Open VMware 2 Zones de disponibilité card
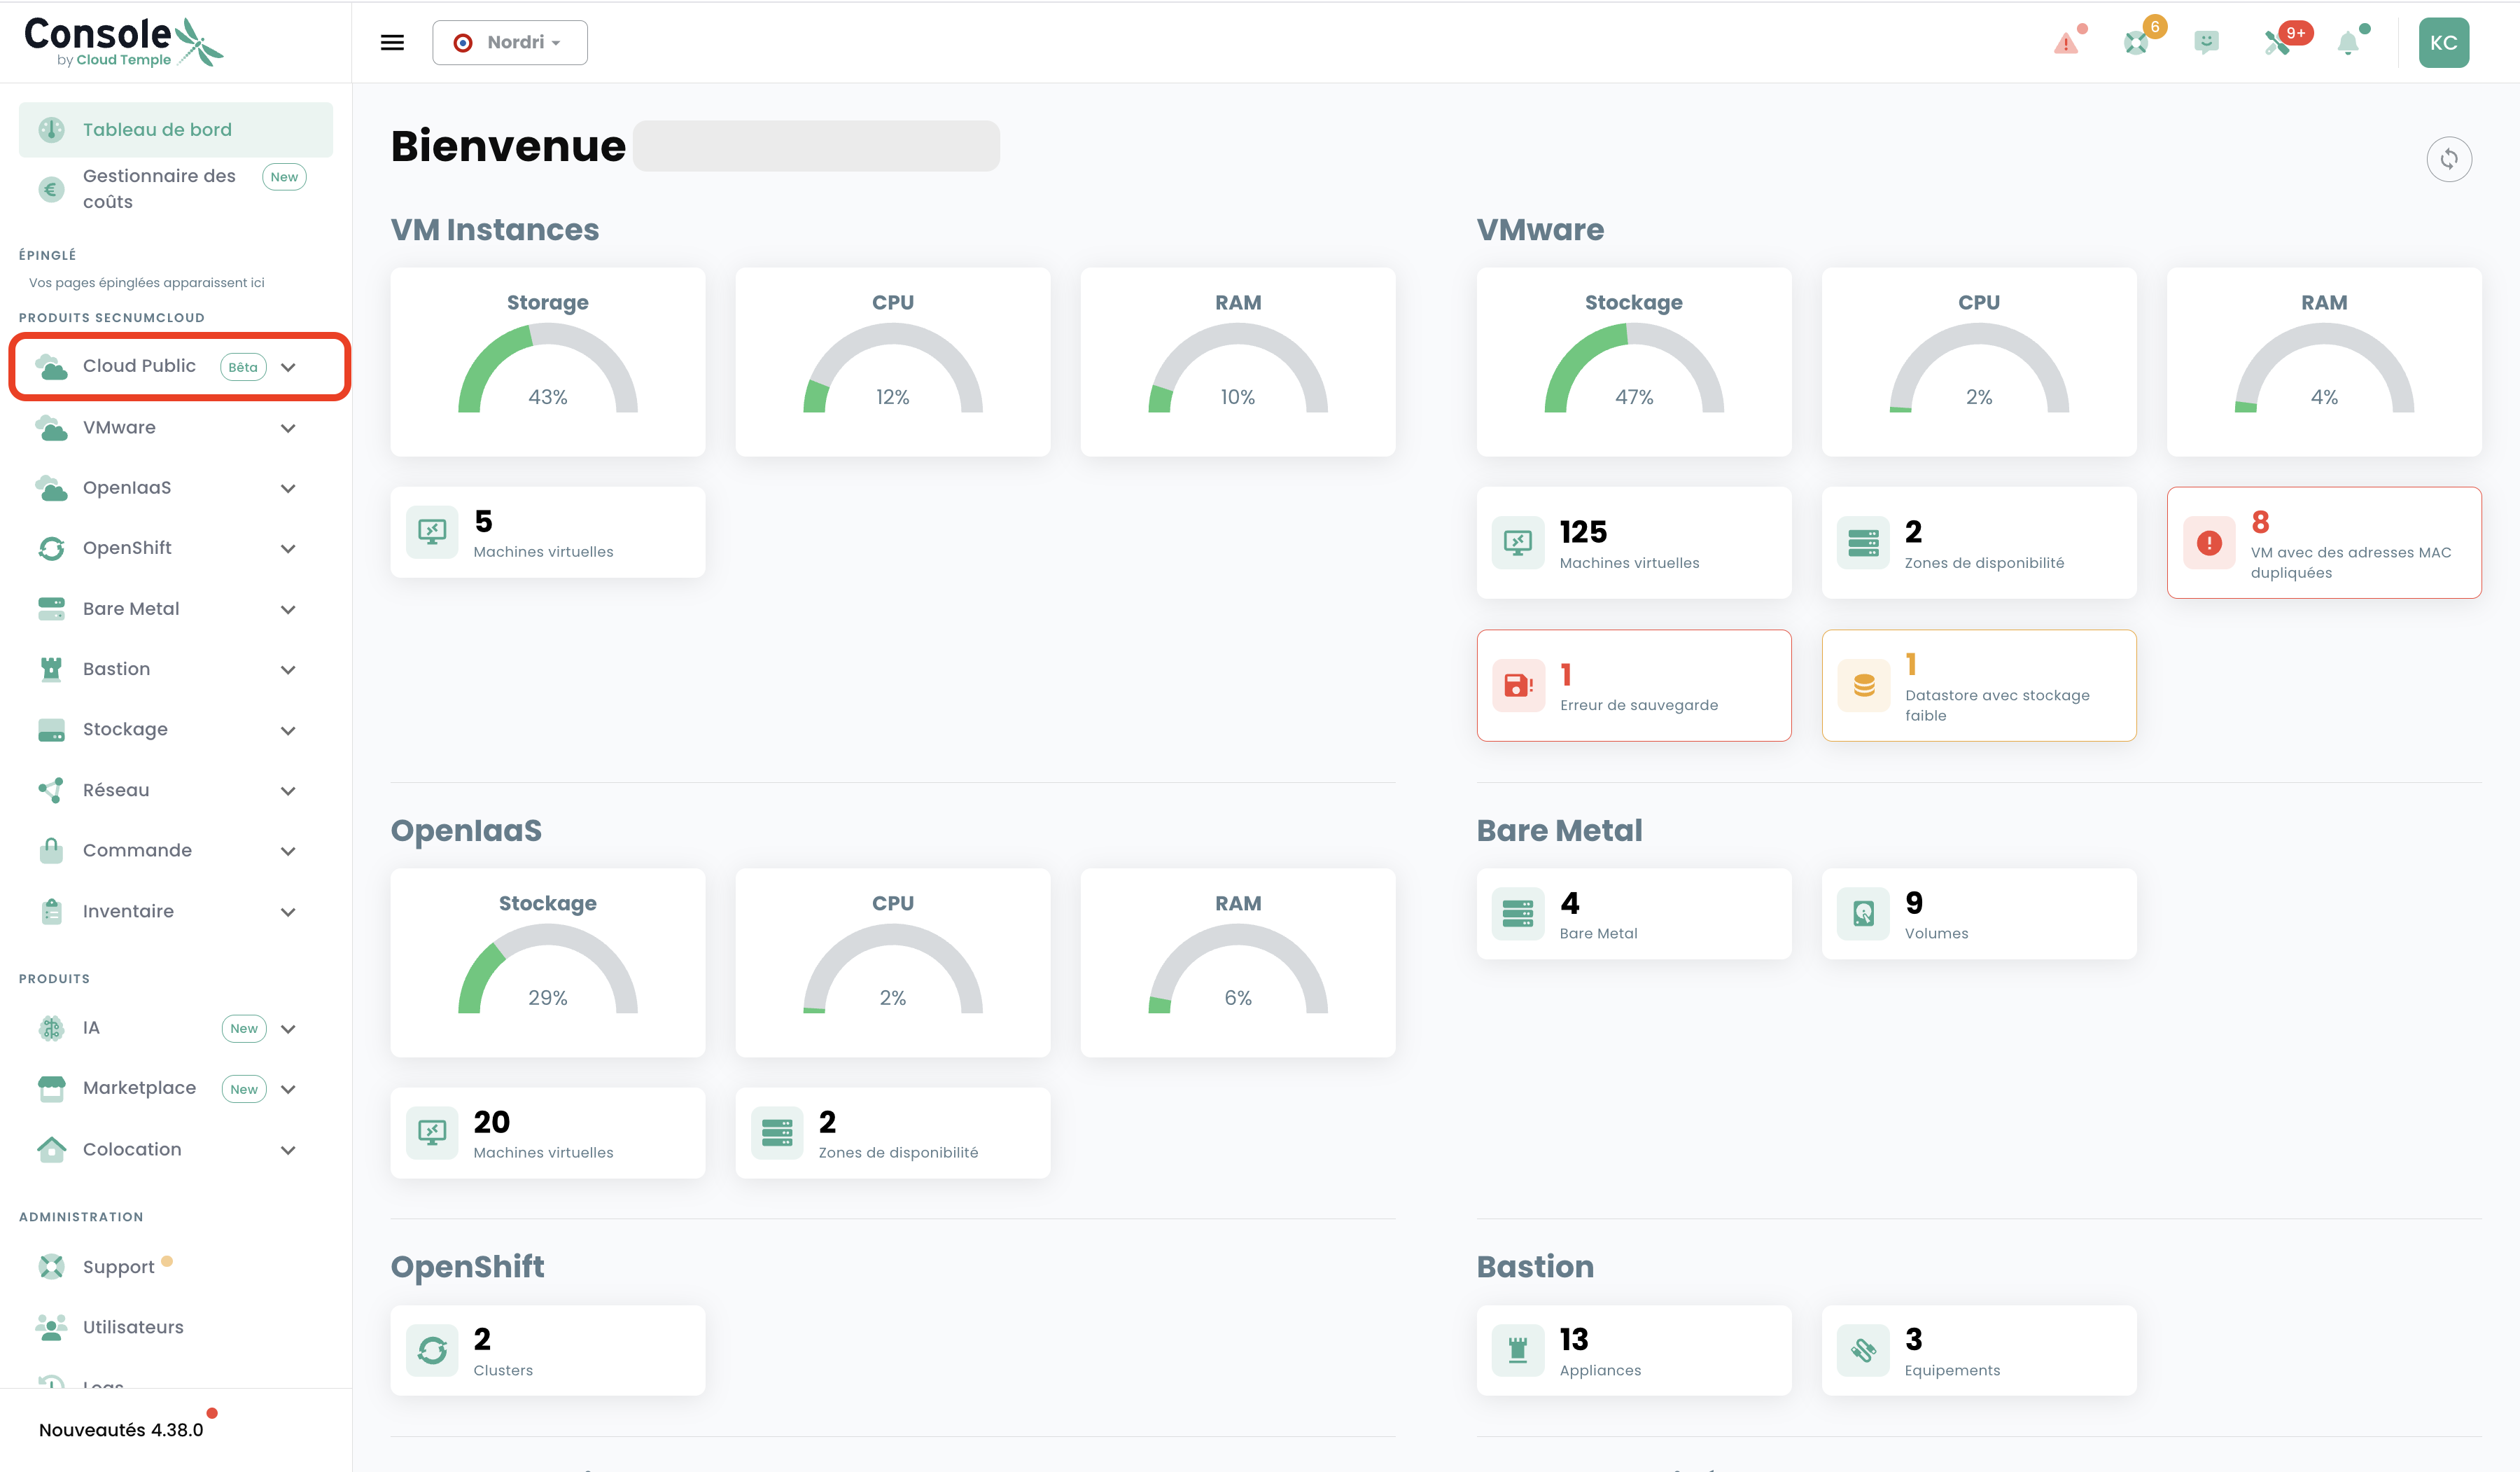Viewport: 2520px width, 1472px height. [x=1979, y=543]
